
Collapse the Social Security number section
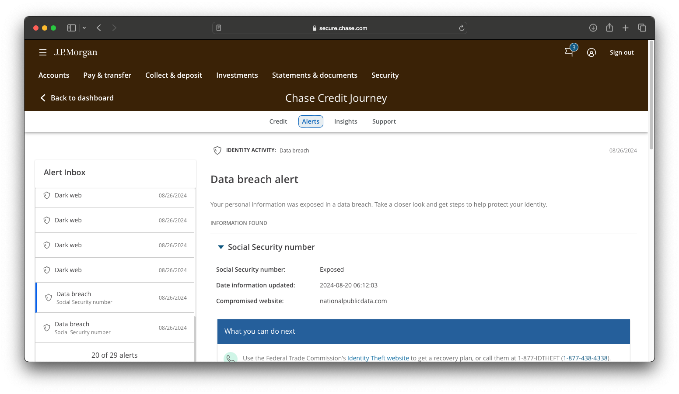coord(221,247)
